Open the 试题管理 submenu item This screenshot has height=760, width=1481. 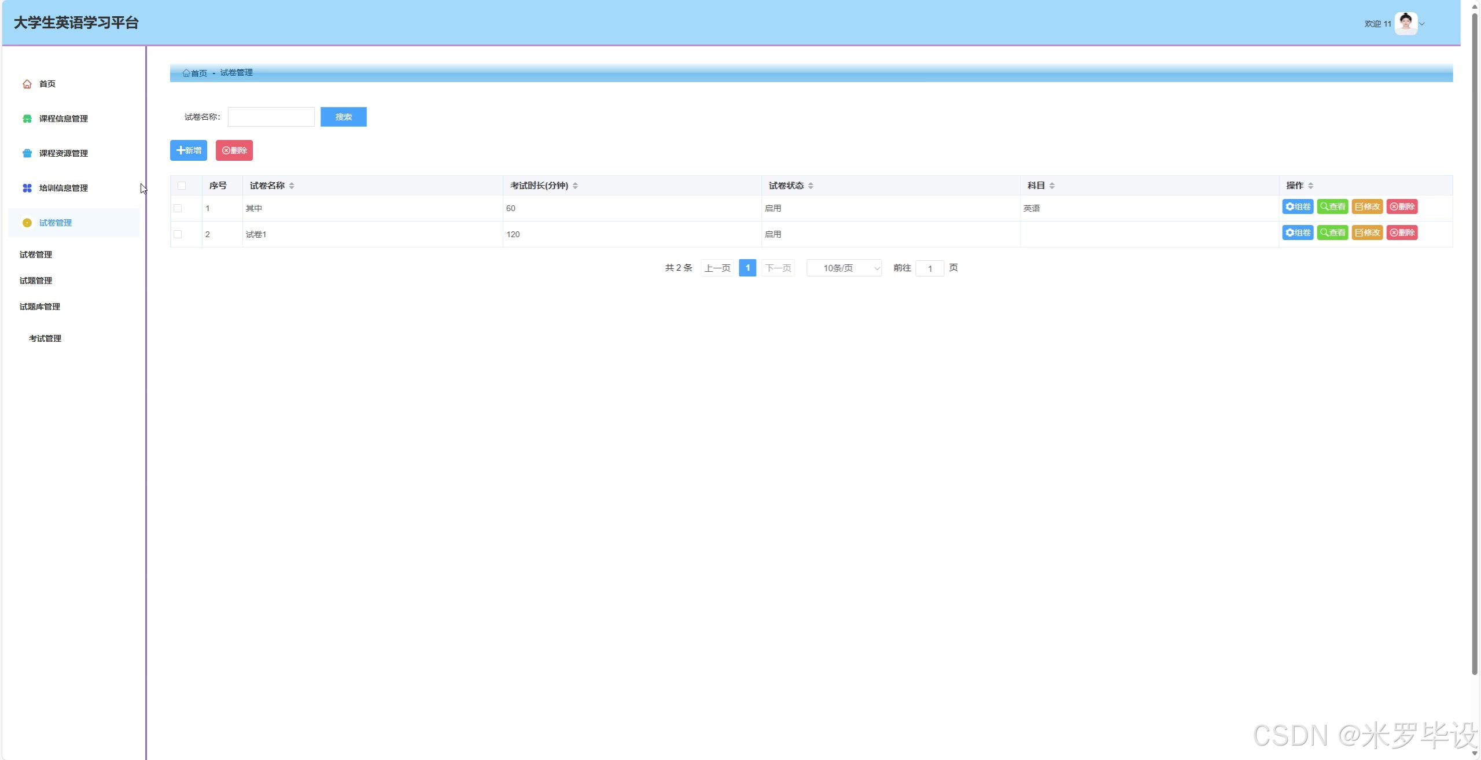point(36,281)
